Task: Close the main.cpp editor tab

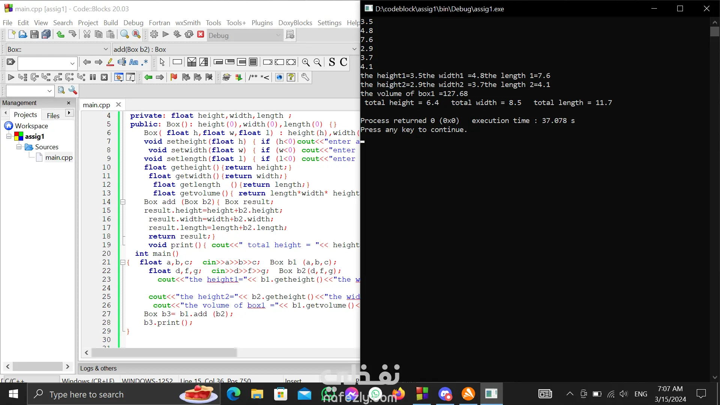Action: [118, 105]
